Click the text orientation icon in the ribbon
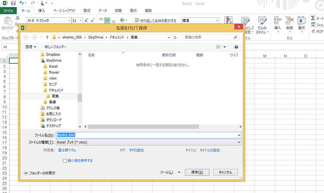This screenshot has height=193, width=324. pos(123,20)
